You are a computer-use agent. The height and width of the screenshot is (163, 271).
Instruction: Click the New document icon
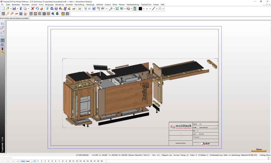pos(3,8)
